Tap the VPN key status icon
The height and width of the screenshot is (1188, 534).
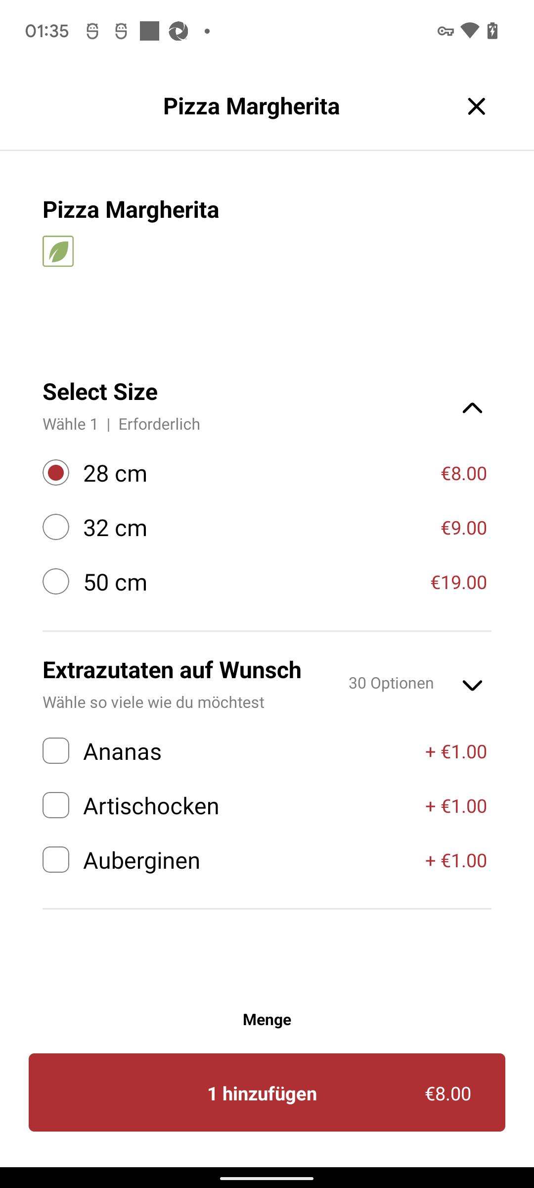pyautogui.click(x=445, y=31)
